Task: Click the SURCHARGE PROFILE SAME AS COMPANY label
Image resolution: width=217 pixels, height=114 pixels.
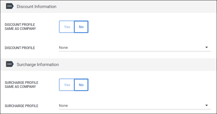Action: coord(21,84)
